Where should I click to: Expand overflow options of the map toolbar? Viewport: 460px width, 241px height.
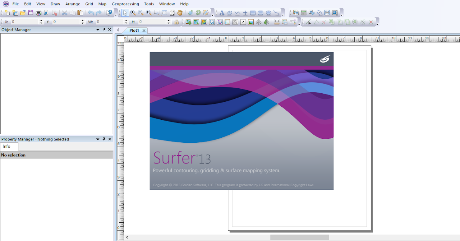[299, 24]
